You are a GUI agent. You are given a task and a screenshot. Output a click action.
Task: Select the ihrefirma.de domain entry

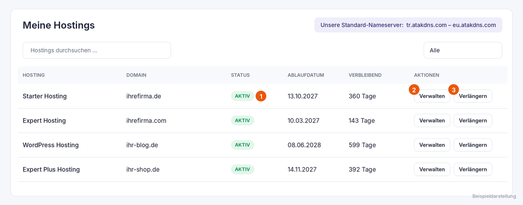(144, 96)
